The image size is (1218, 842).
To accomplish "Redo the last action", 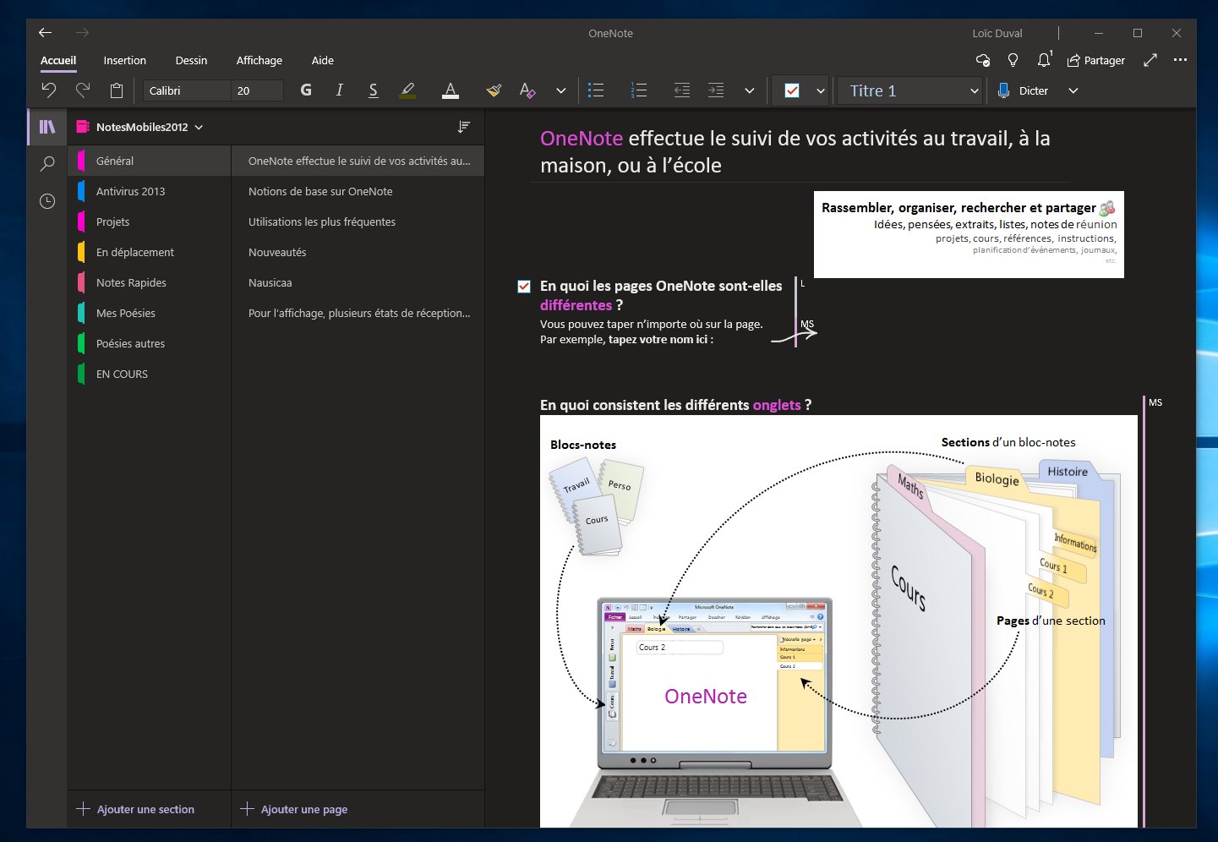I will pos(83,90).
